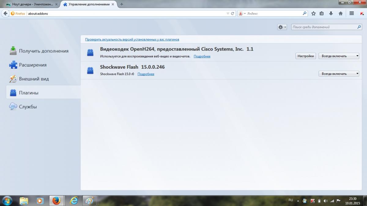Click the OpenH264 plugin lego icon
Viewport: 367px width, 206px height.
coord(90,52)
